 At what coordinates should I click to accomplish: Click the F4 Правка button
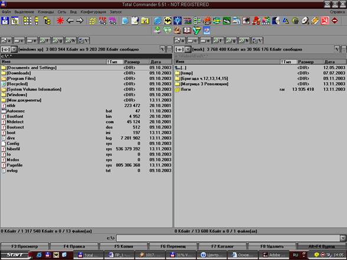[x=74, y=246]
